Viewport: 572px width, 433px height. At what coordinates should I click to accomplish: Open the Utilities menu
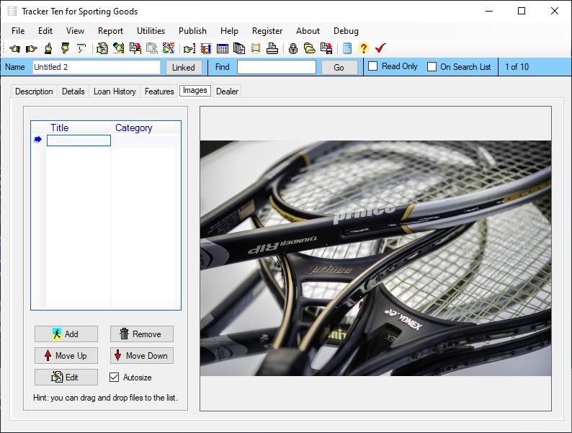coord(151,31)
